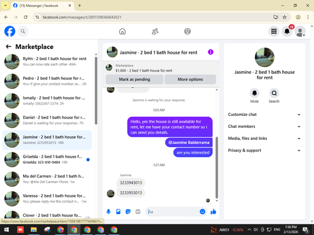Record a voice clip microphone icon
The height and width of the screenshot is (235, 314).
109,212
